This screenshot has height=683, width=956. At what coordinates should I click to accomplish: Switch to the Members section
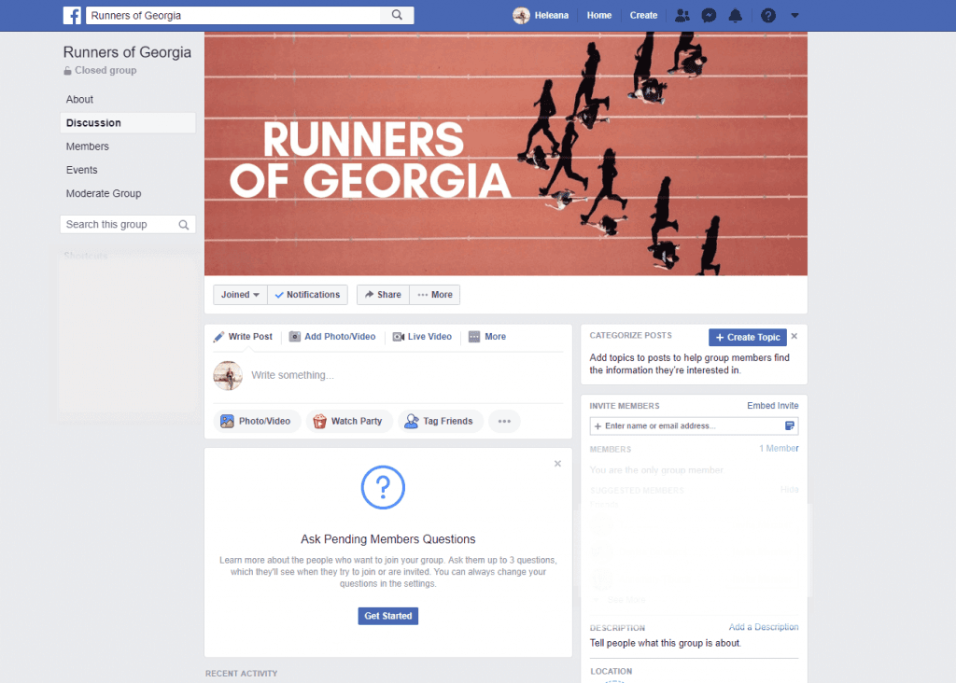coord(87,146)
